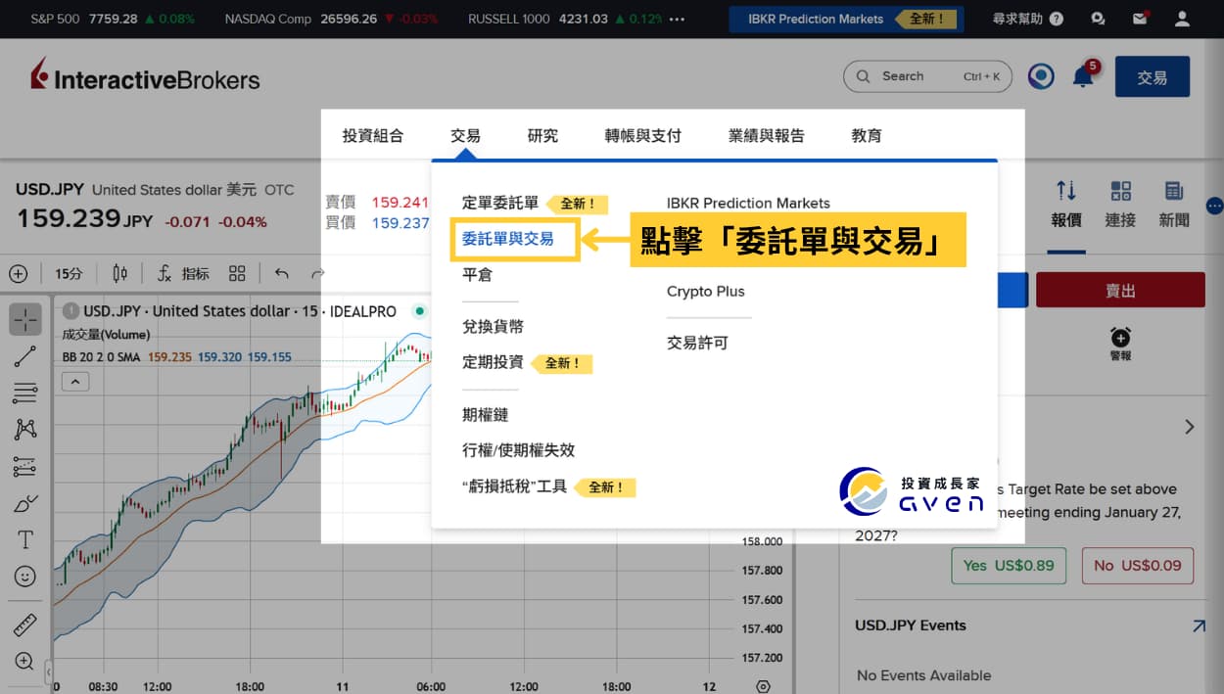Image resolution: width=1224 pixels, height=694 pixels.
Task: Open the 業績與報告 menu
Action: (x=766, y=136)
